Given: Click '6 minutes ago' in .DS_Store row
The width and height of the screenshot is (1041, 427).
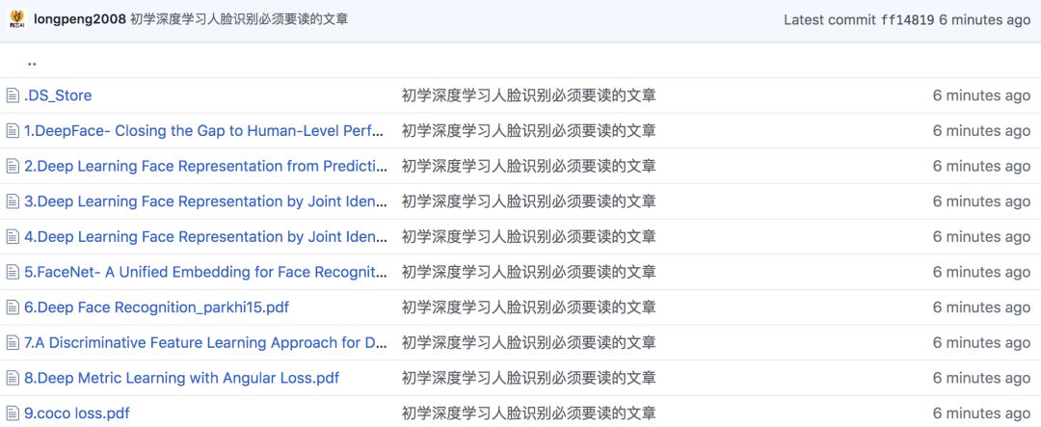Looking at the screenshot, I should [x=982, y=95].
